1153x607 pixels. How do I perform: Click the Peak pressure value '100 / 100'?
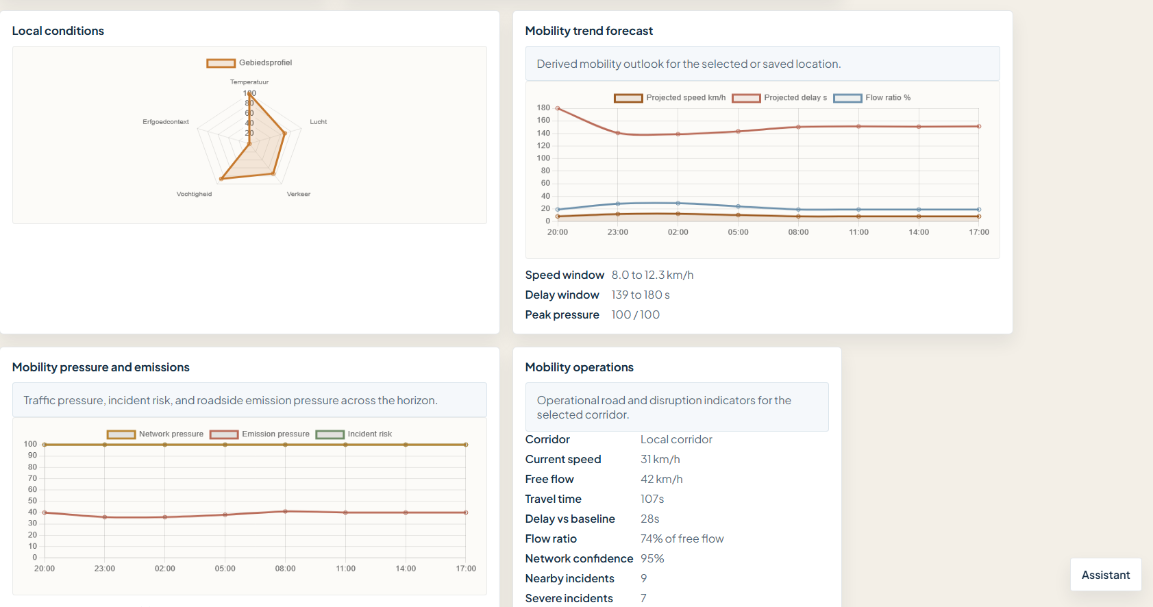[636, 314]
